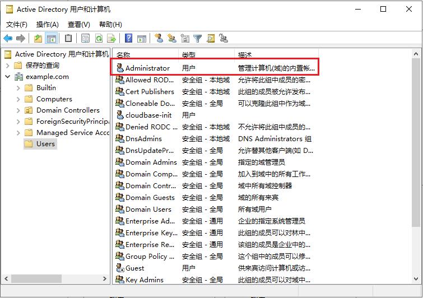Open the 帮助(H) menu

pos(110,25)
